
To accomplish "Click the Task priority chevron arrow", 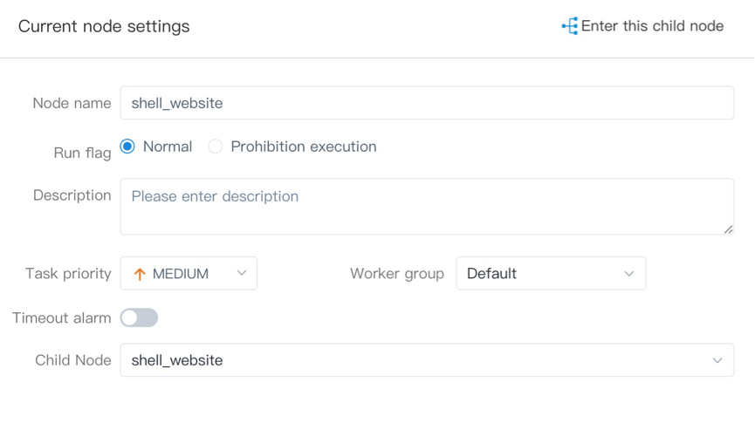I will click(x=242, y=273).
